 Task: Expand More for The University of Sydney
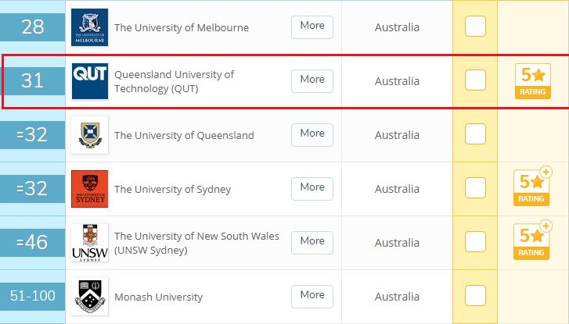pos(312,189)
